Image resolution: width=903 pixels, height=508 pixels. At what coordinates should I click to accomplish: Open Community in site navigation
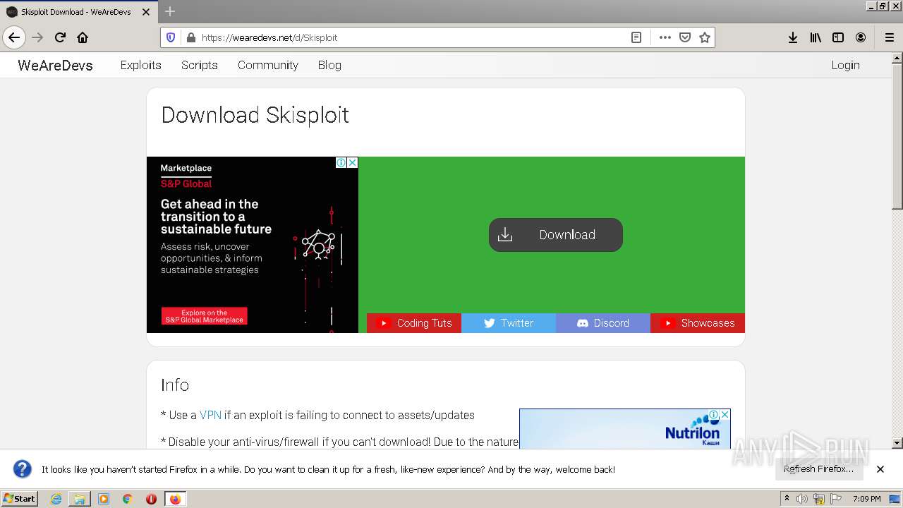click(267, 65)
